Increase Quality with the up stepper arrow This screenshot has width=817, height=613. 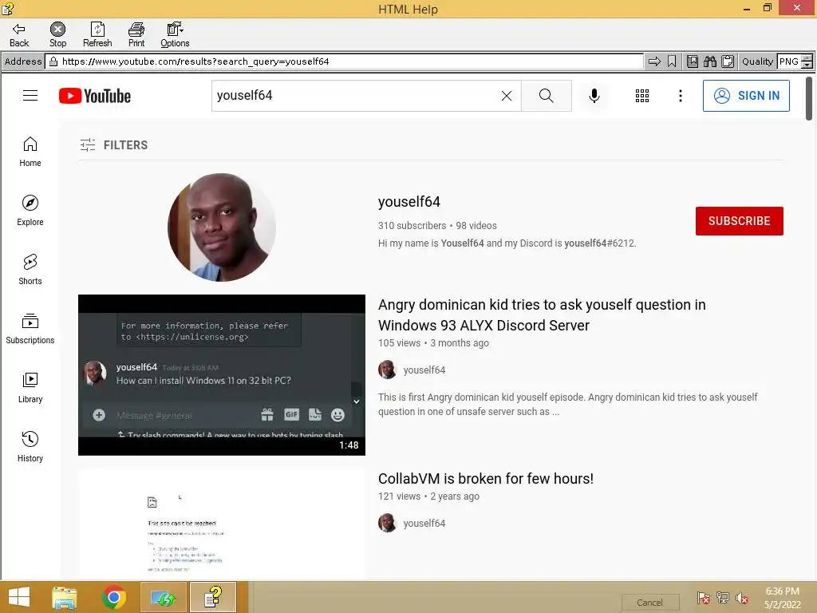click(807, 57)
